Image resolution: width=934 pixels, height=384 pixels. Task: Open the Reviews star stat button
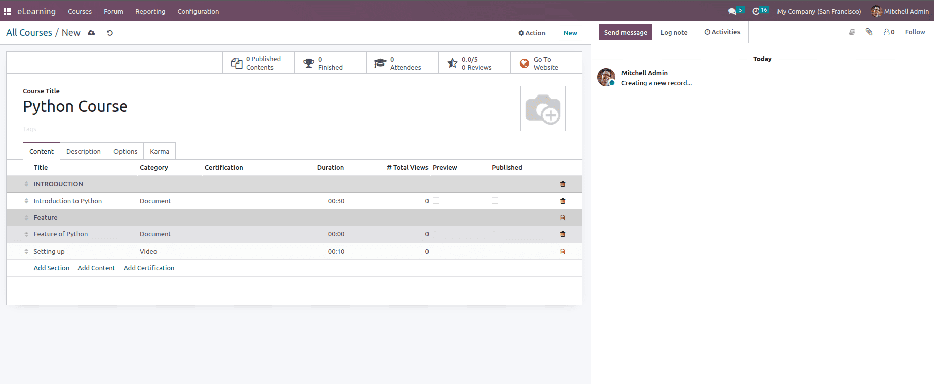click(x=474, y=63)
